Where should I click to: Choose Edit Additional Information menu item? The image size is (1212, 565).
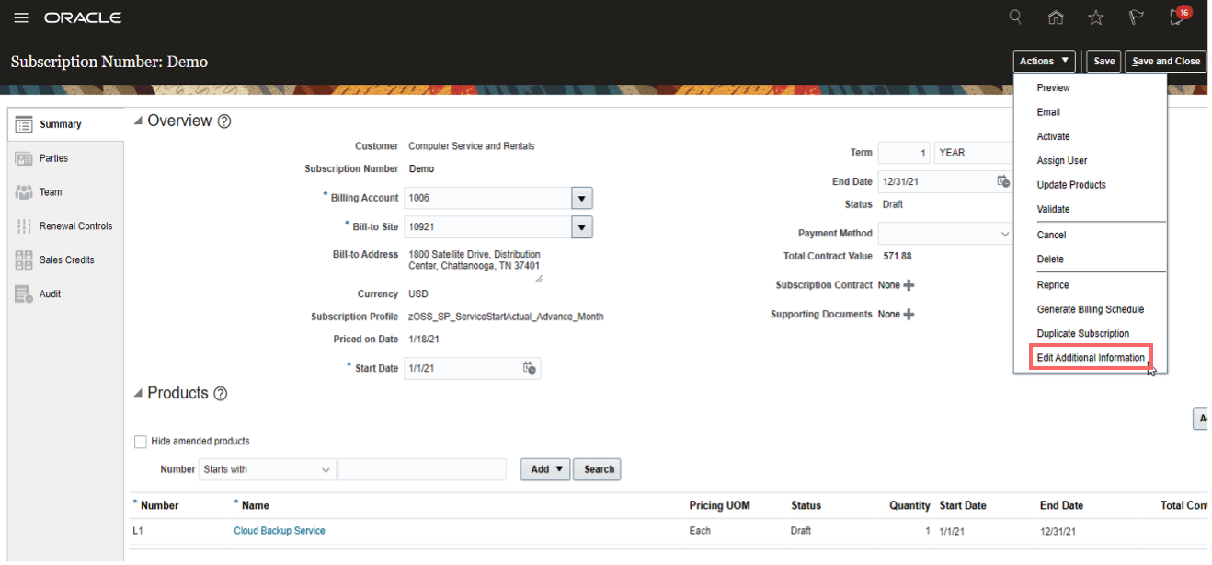[x=1090, y=358]
